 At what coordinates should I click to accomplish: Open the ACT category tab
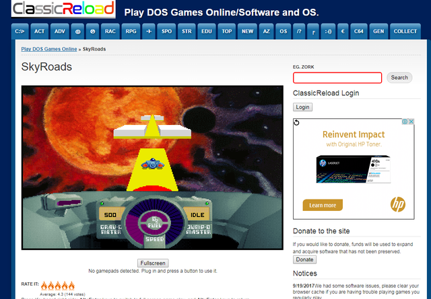point(39,32)
